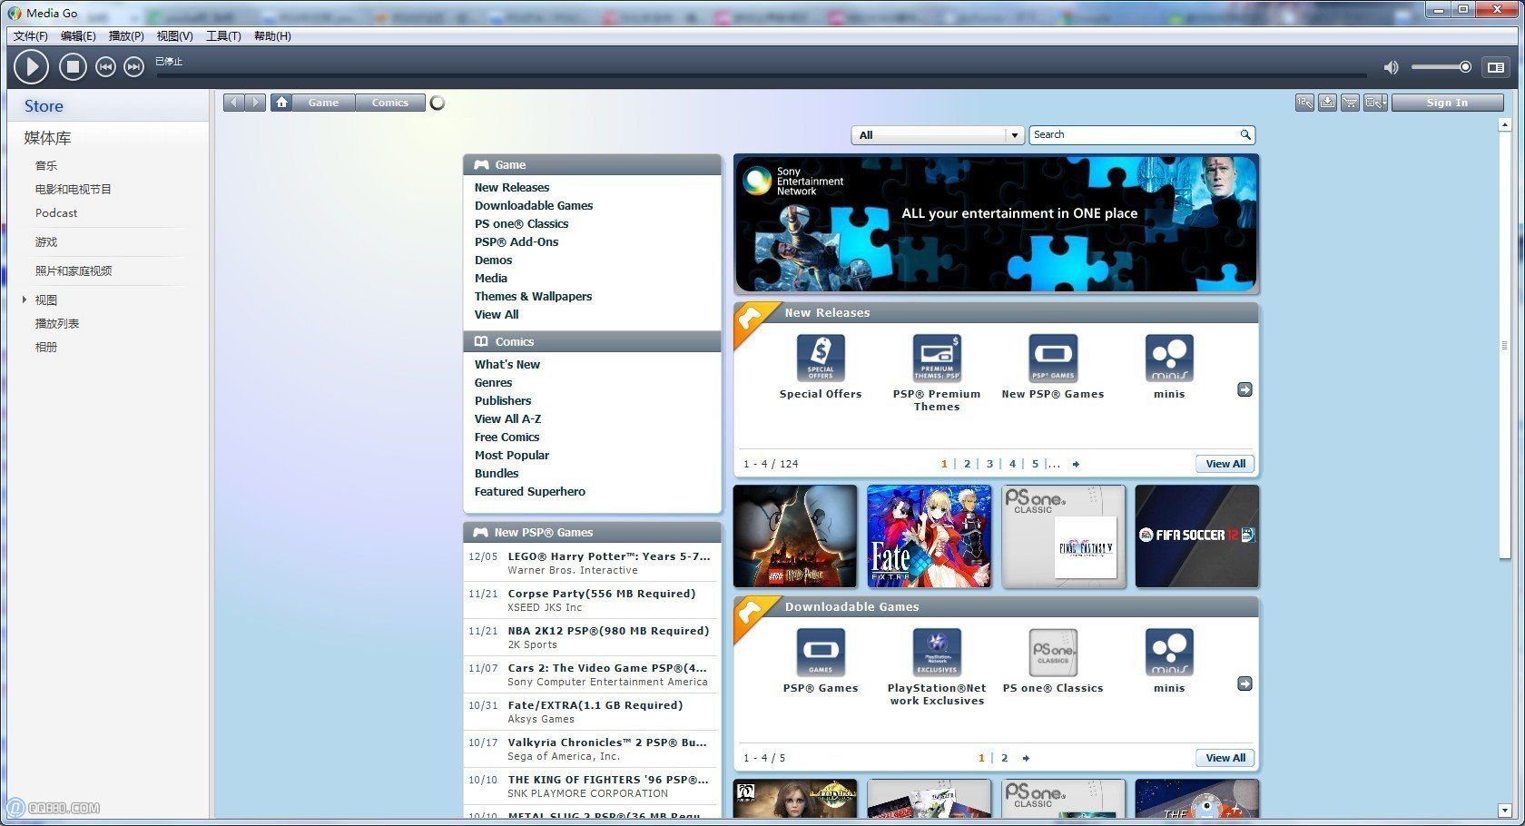Open the Special Offers icon
Viewport: 1525px width, 826px height.
click(x=821, y=359)
